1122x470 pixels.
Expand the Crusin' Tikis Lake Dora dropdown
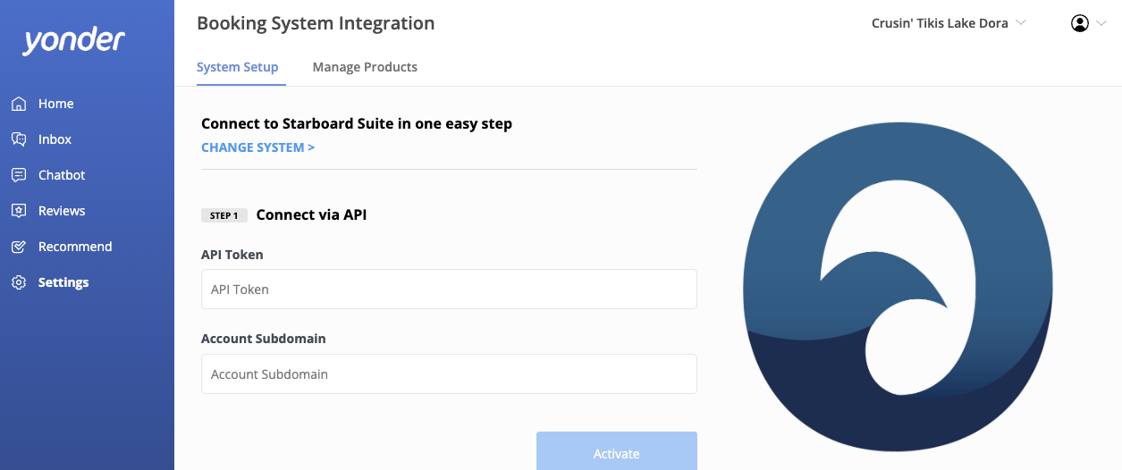click(949, 23)
